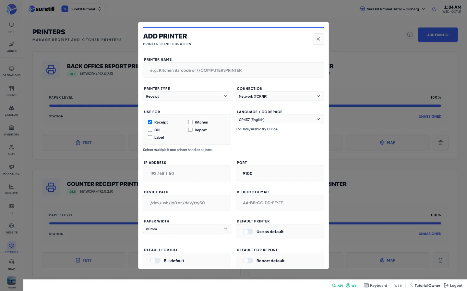
Task: Check the Bill checkbox
Action: (150, 130)
